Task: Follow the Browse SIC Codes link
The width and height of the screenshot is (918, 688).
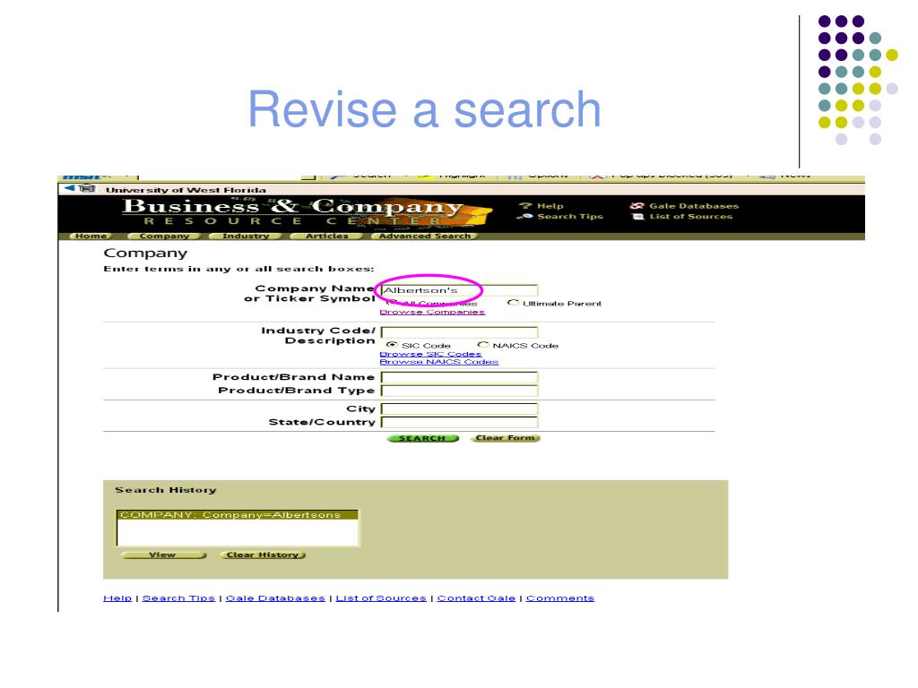Action: (x=431, y=354)
